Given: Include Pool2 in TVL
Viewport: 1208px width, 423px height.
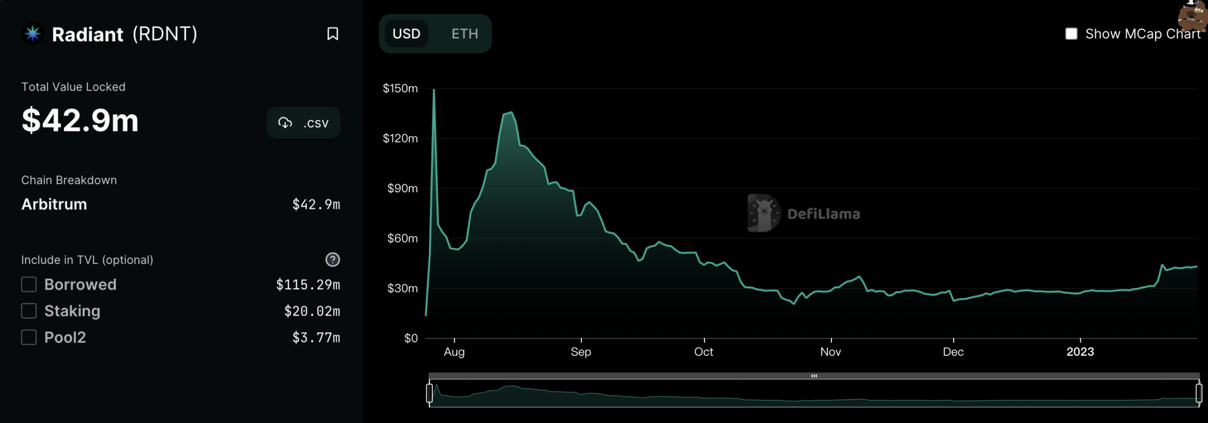Looking at the screenshot, I should point(29,337).
